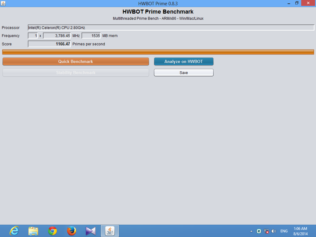Start the Quick Benchmark

[x=76, y=61]
